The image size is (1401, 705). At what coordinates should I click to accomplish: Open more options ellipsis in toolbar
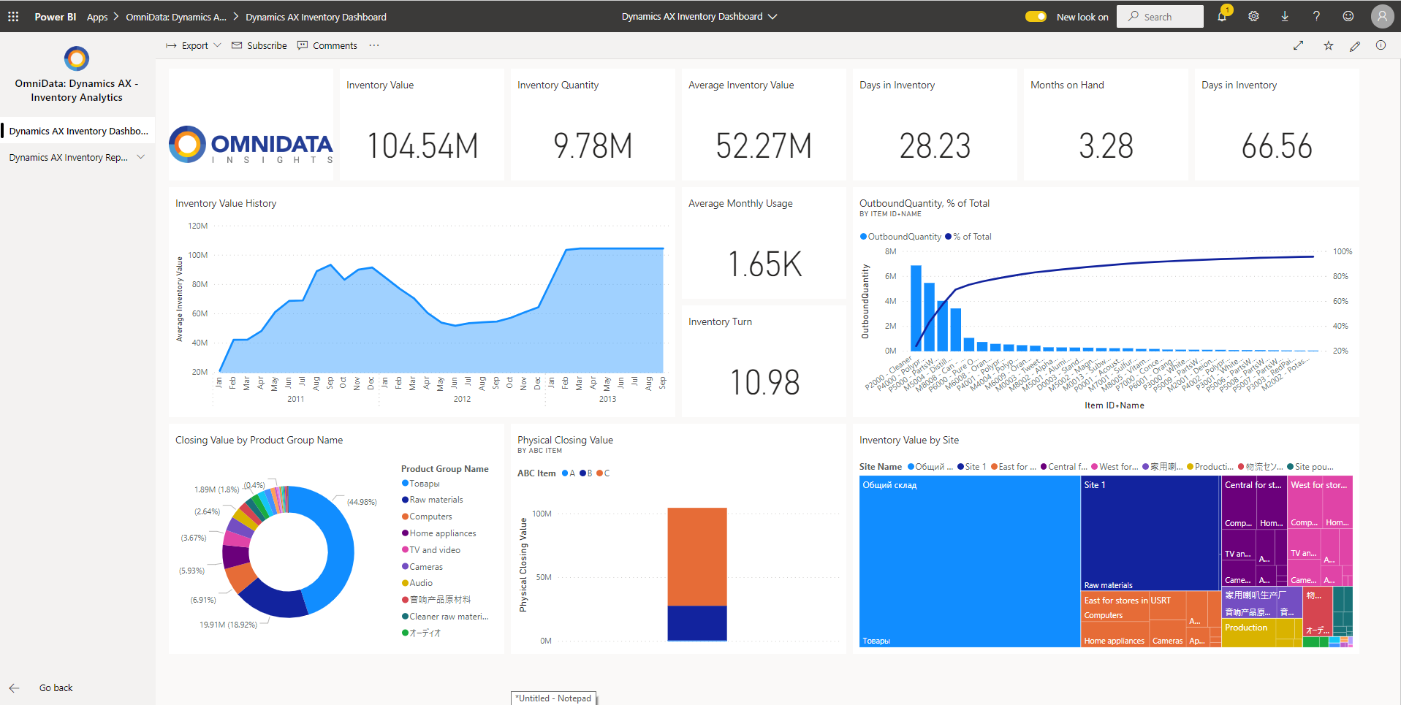tap(374, 45)
